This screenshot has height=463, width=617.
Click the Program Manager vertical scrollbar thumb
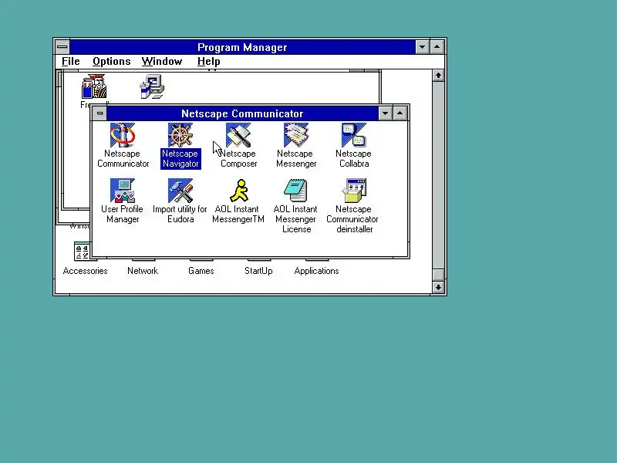tap(438, 275)
